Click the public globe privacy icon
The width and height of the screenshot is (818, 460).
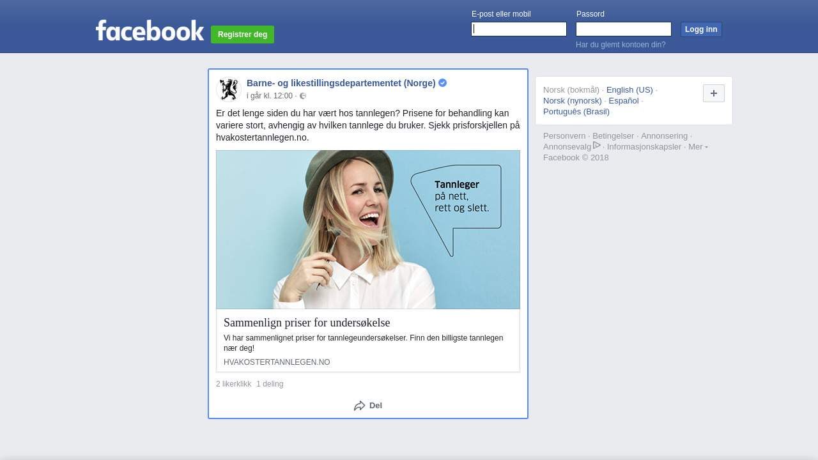pyautogui.click(x=303, y=96)
